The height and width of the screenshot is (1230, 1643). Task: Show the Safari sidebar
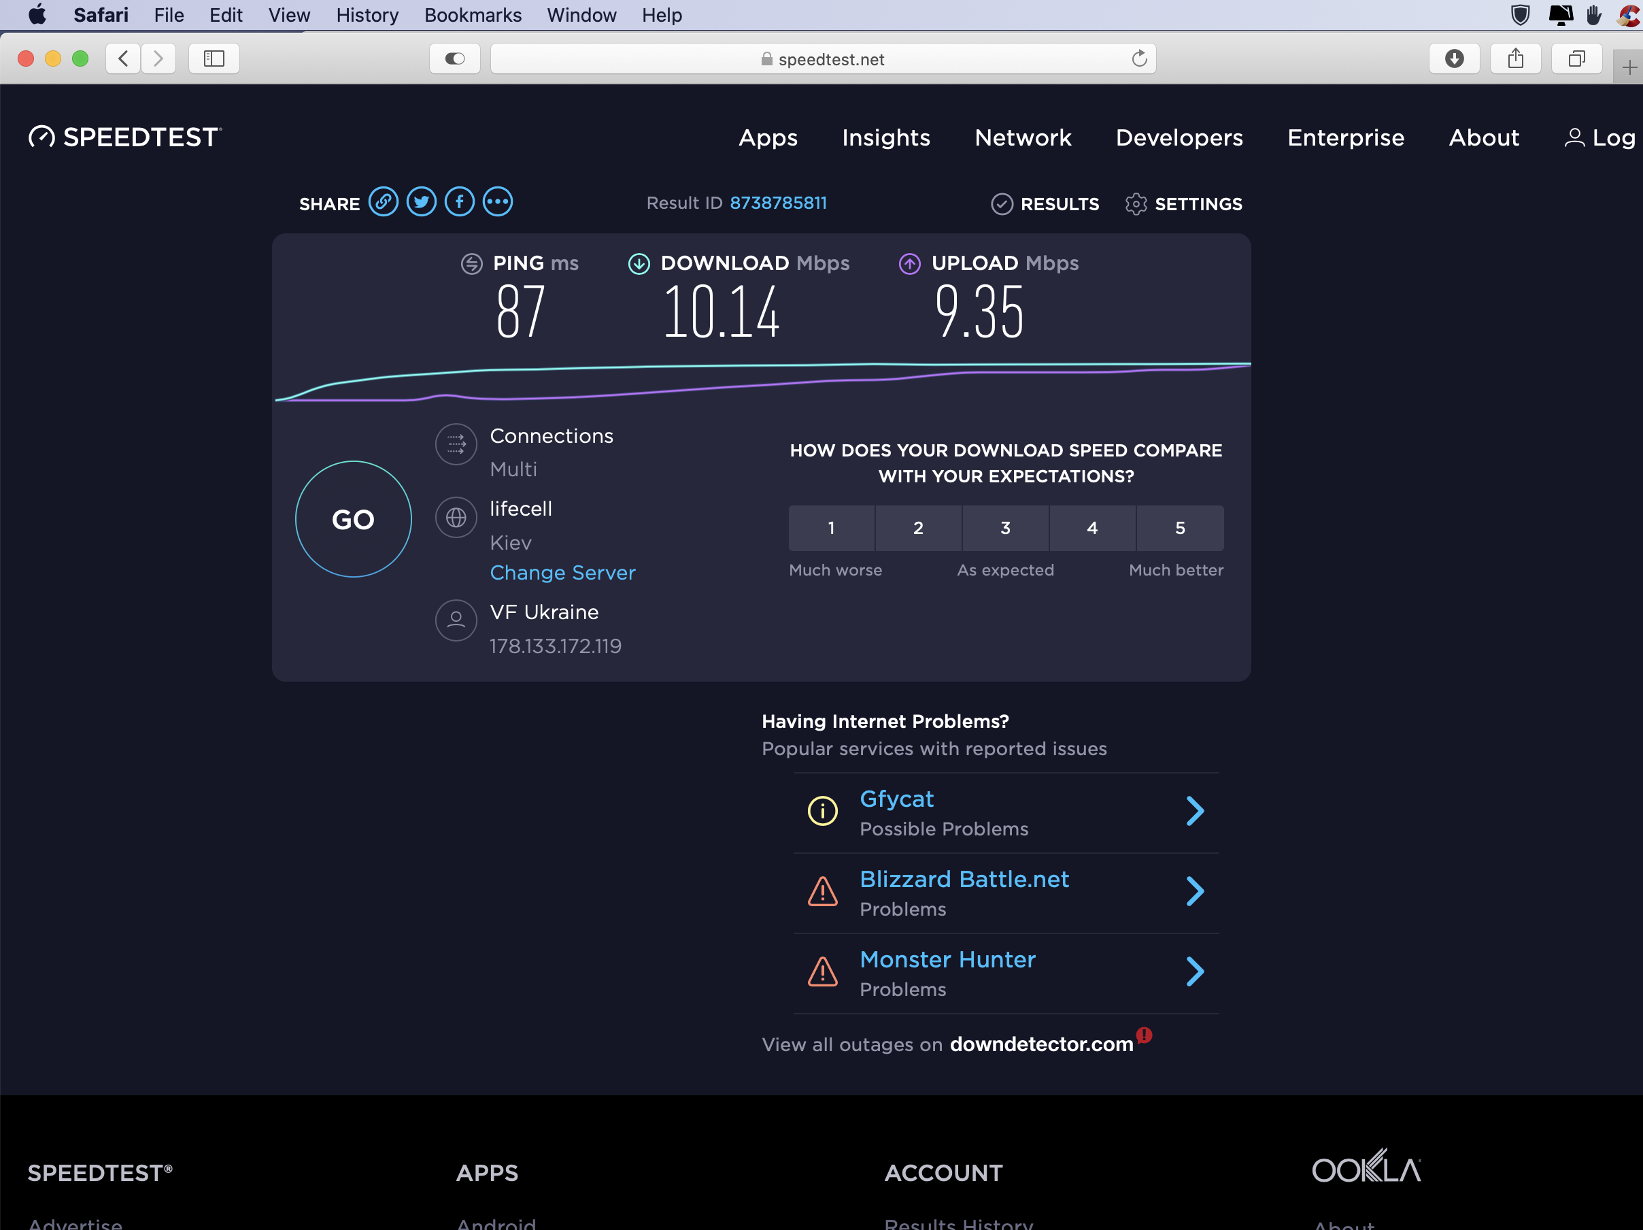coord(214,59)
